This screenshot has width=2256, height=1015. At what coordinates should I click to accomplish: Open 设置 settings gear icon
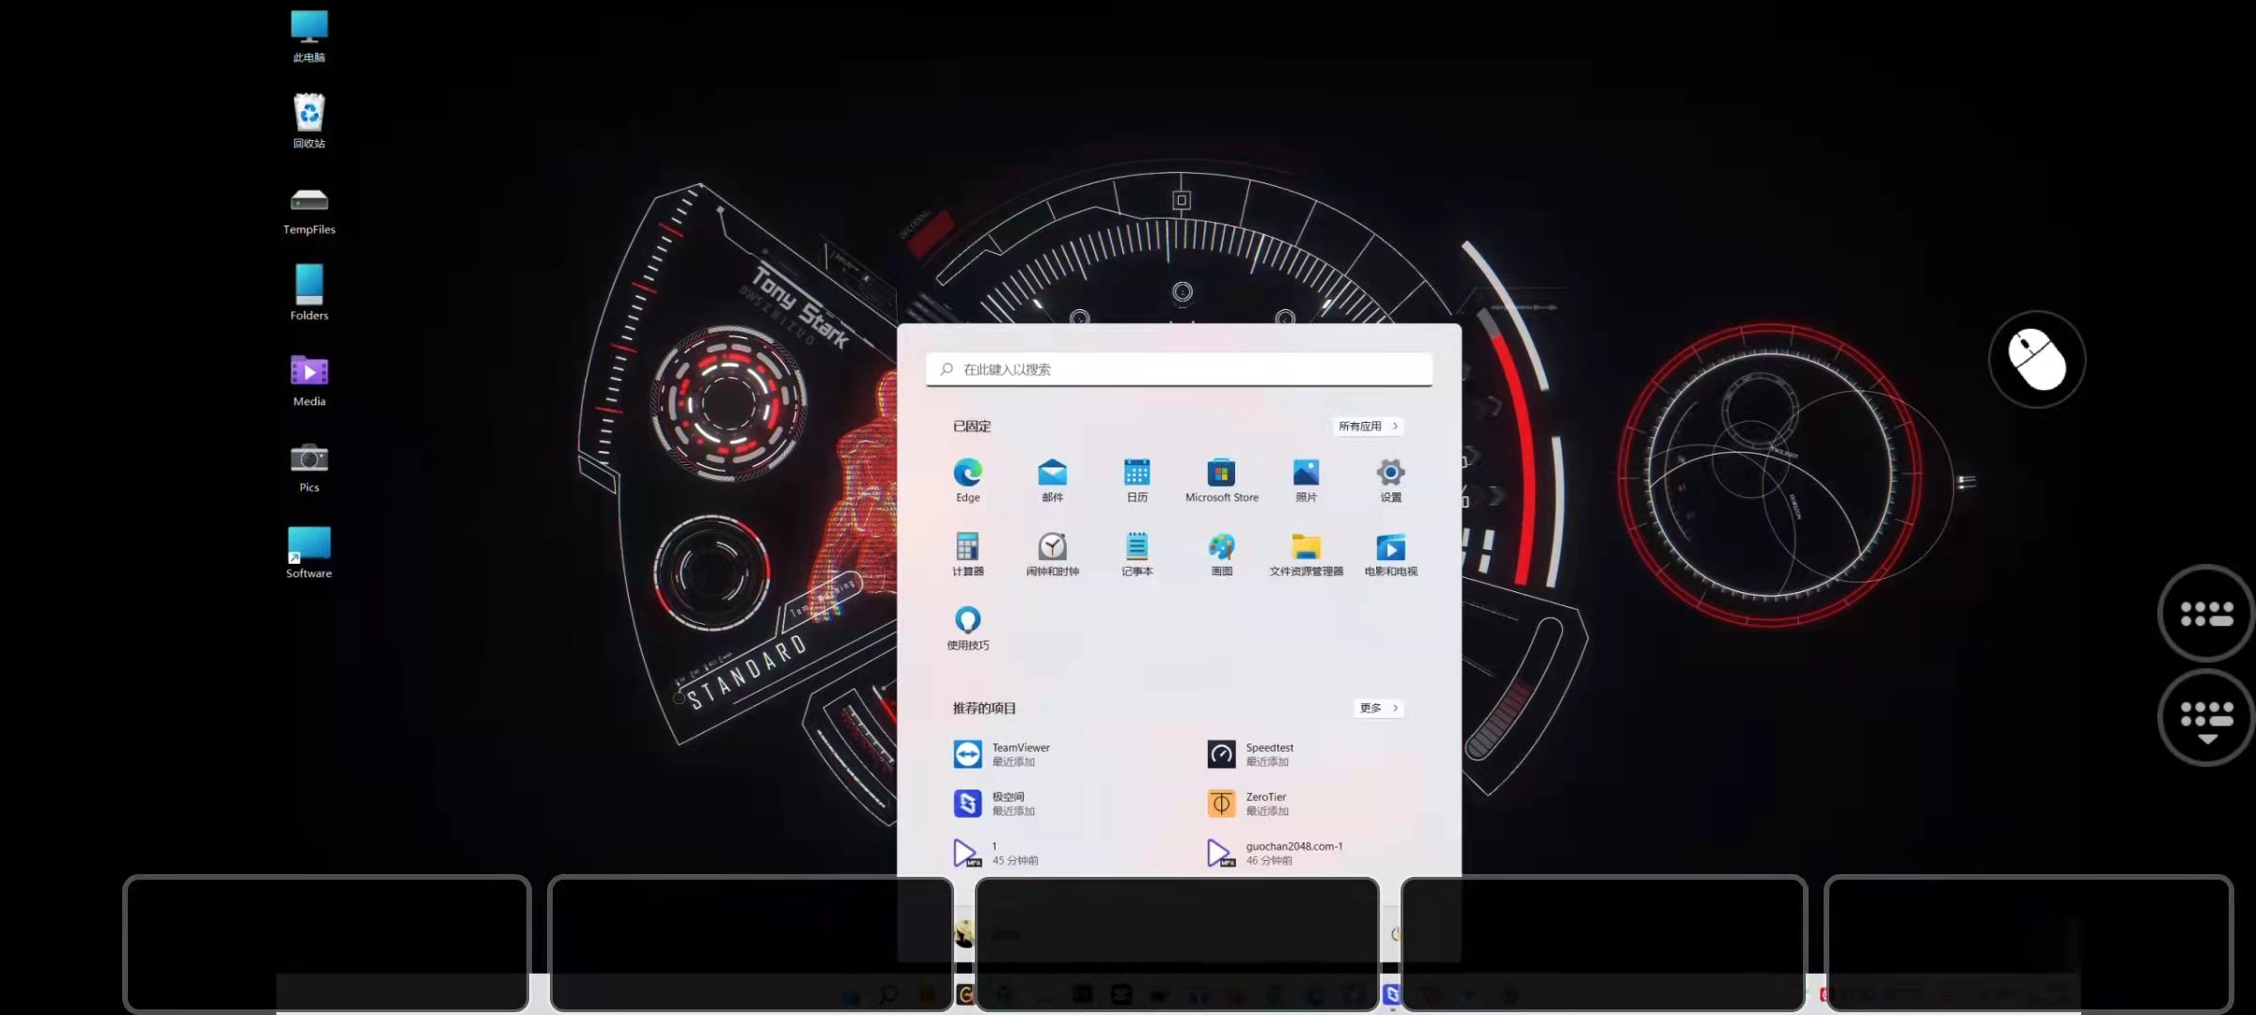pyautogui.click(x=1390, y=480)
